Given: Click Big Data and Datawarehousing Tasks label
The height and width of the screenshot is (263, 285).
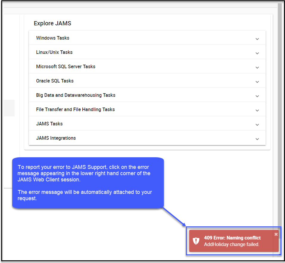Looking at the screenshot, I should (x=76, y=95).
